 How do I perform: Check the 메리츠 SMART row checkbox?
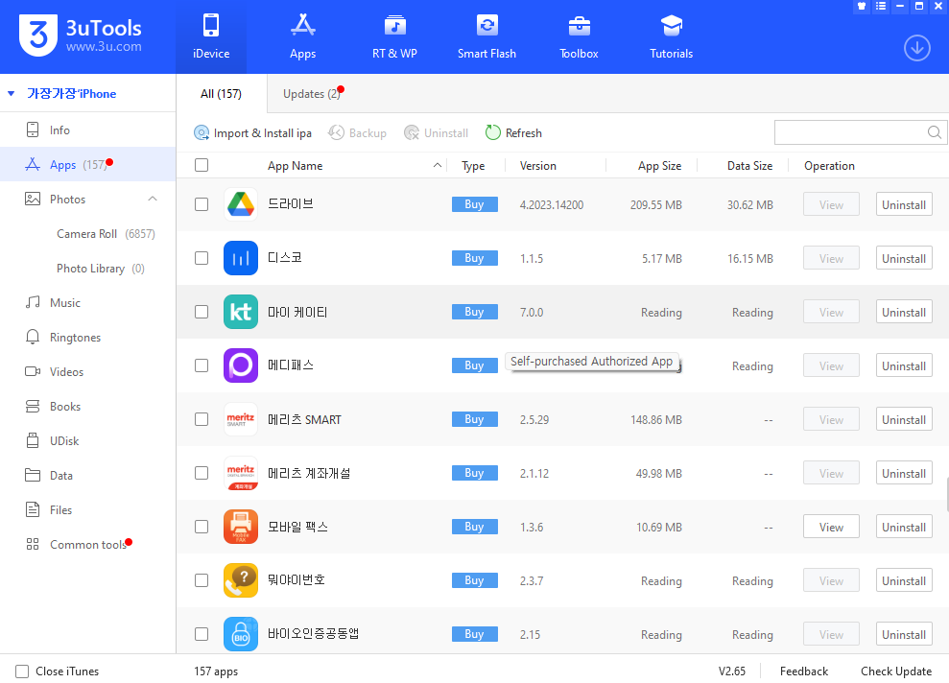pyautogui.click(x=202, y=419)
